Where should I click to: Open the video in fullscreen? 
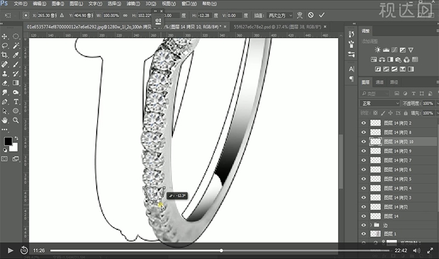(x=430, y=251)
